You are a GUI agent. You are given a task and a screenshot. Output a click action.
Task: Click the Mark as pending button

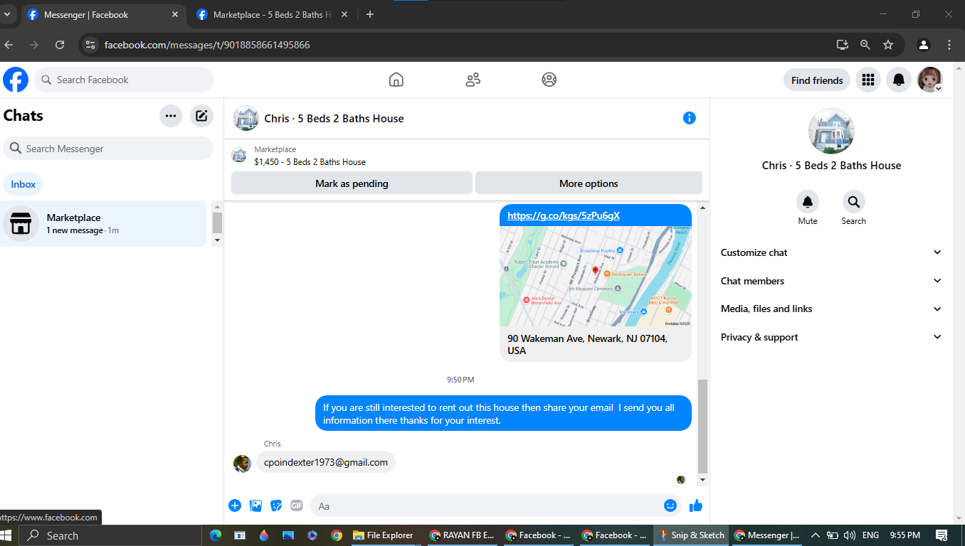[352, 183]
